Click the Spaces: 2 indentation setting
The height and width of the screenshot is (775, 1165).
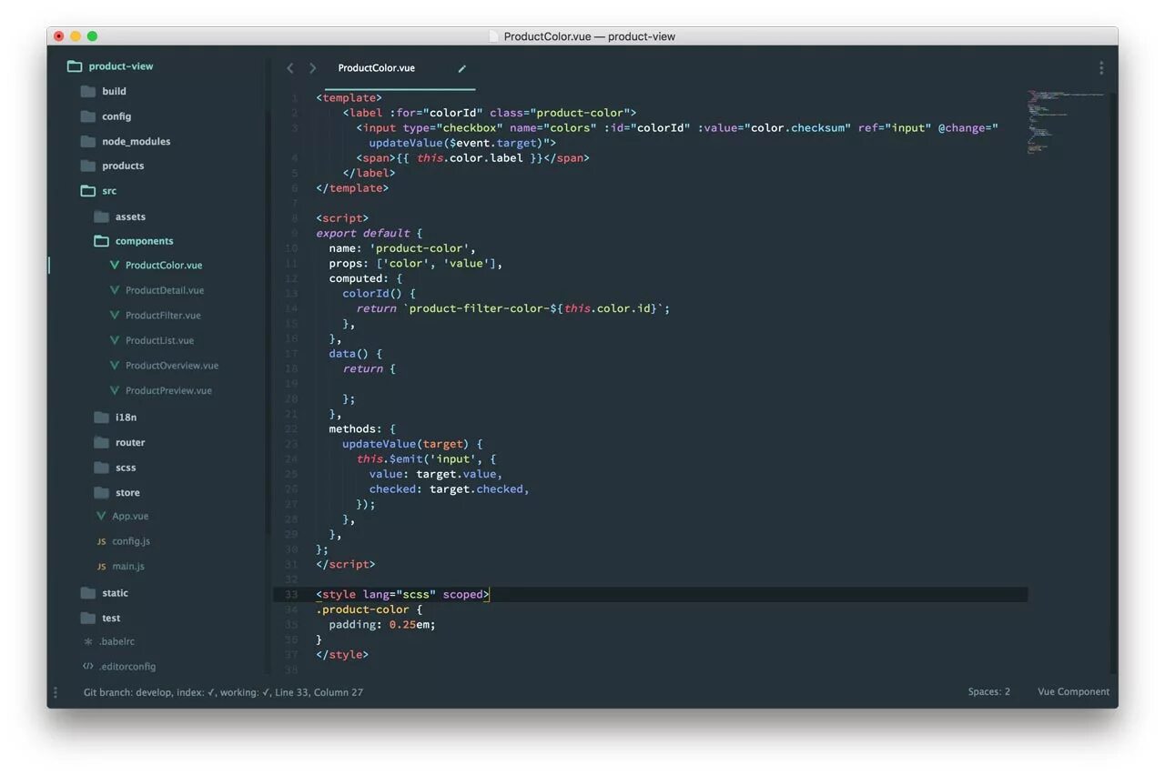pyautogui.click(x=988, y=692)
